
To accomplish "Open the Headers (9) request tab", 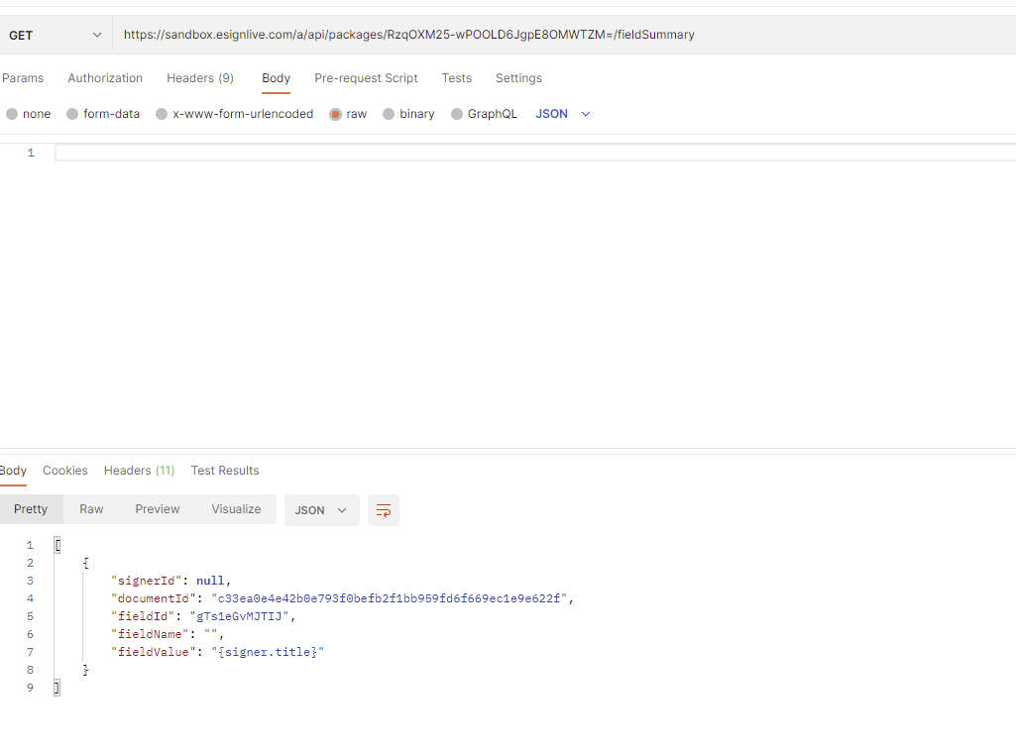I will pos(200,78).
